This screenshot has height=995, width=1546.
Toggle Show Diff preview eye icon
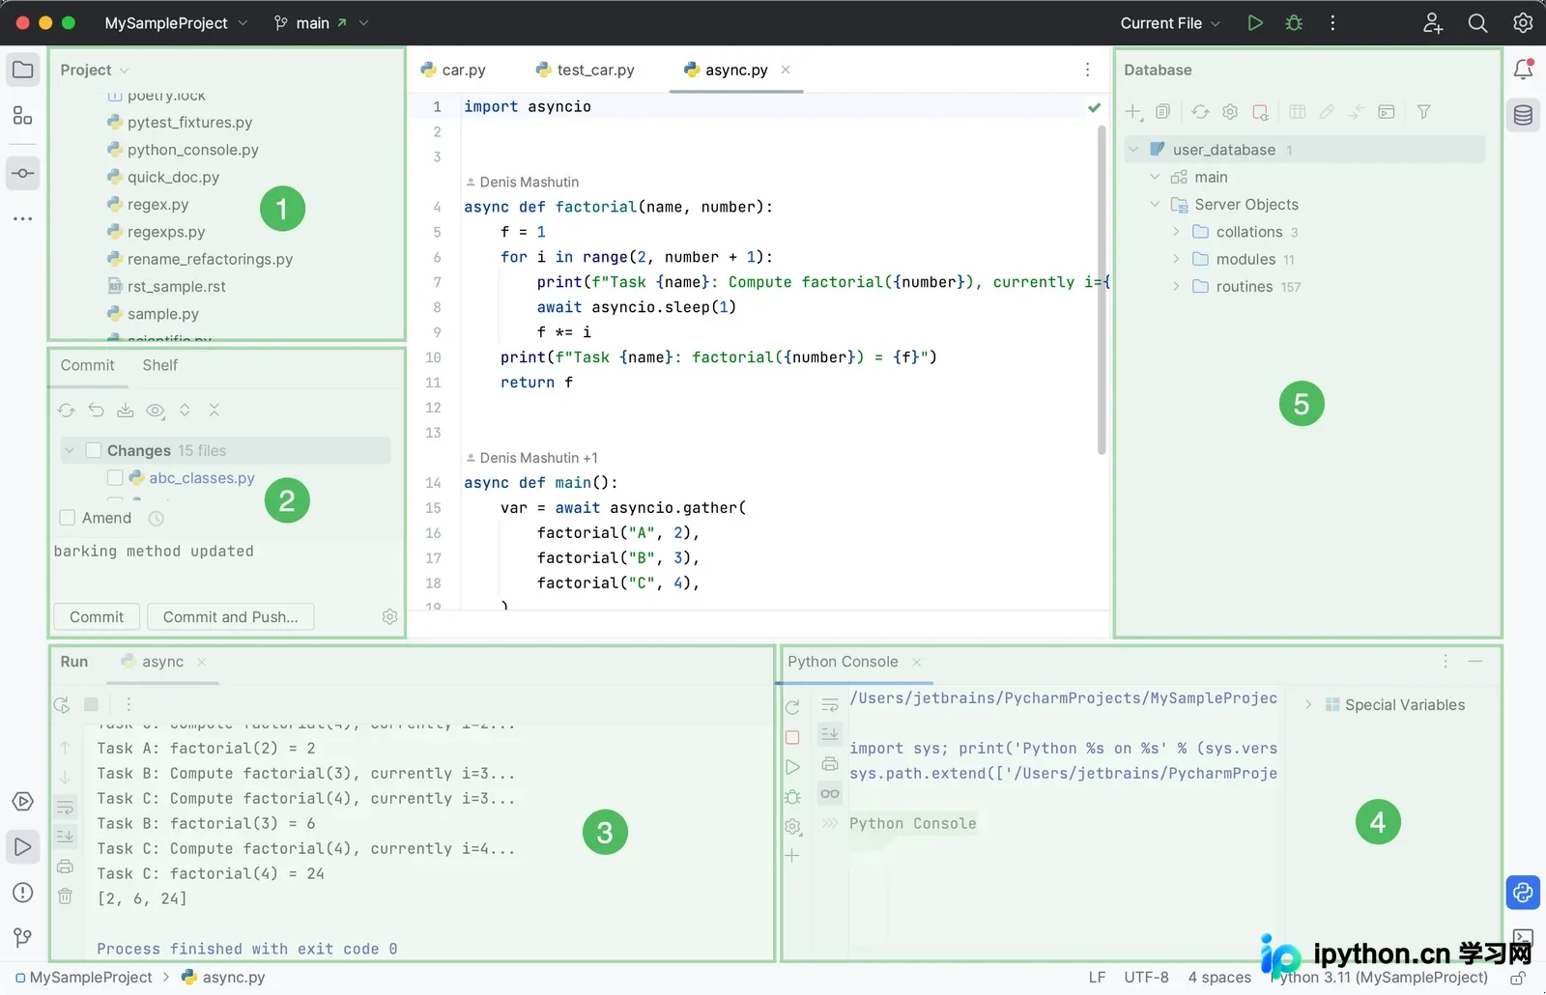tap(155, 411)
